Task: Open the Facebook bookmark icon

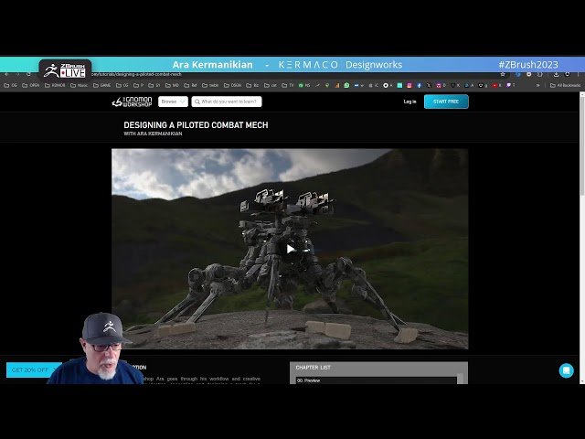Action: (x=420, y=85)
